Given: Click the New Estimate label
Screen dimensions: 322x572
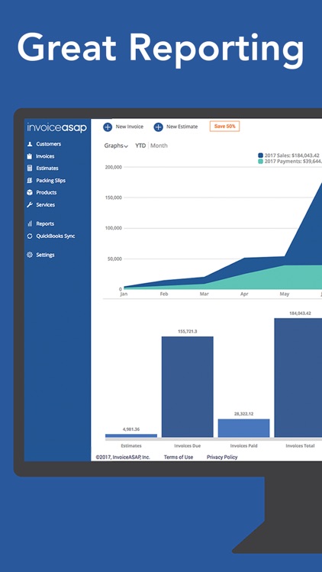Looking at the screenshot, I should pos(182,127).
